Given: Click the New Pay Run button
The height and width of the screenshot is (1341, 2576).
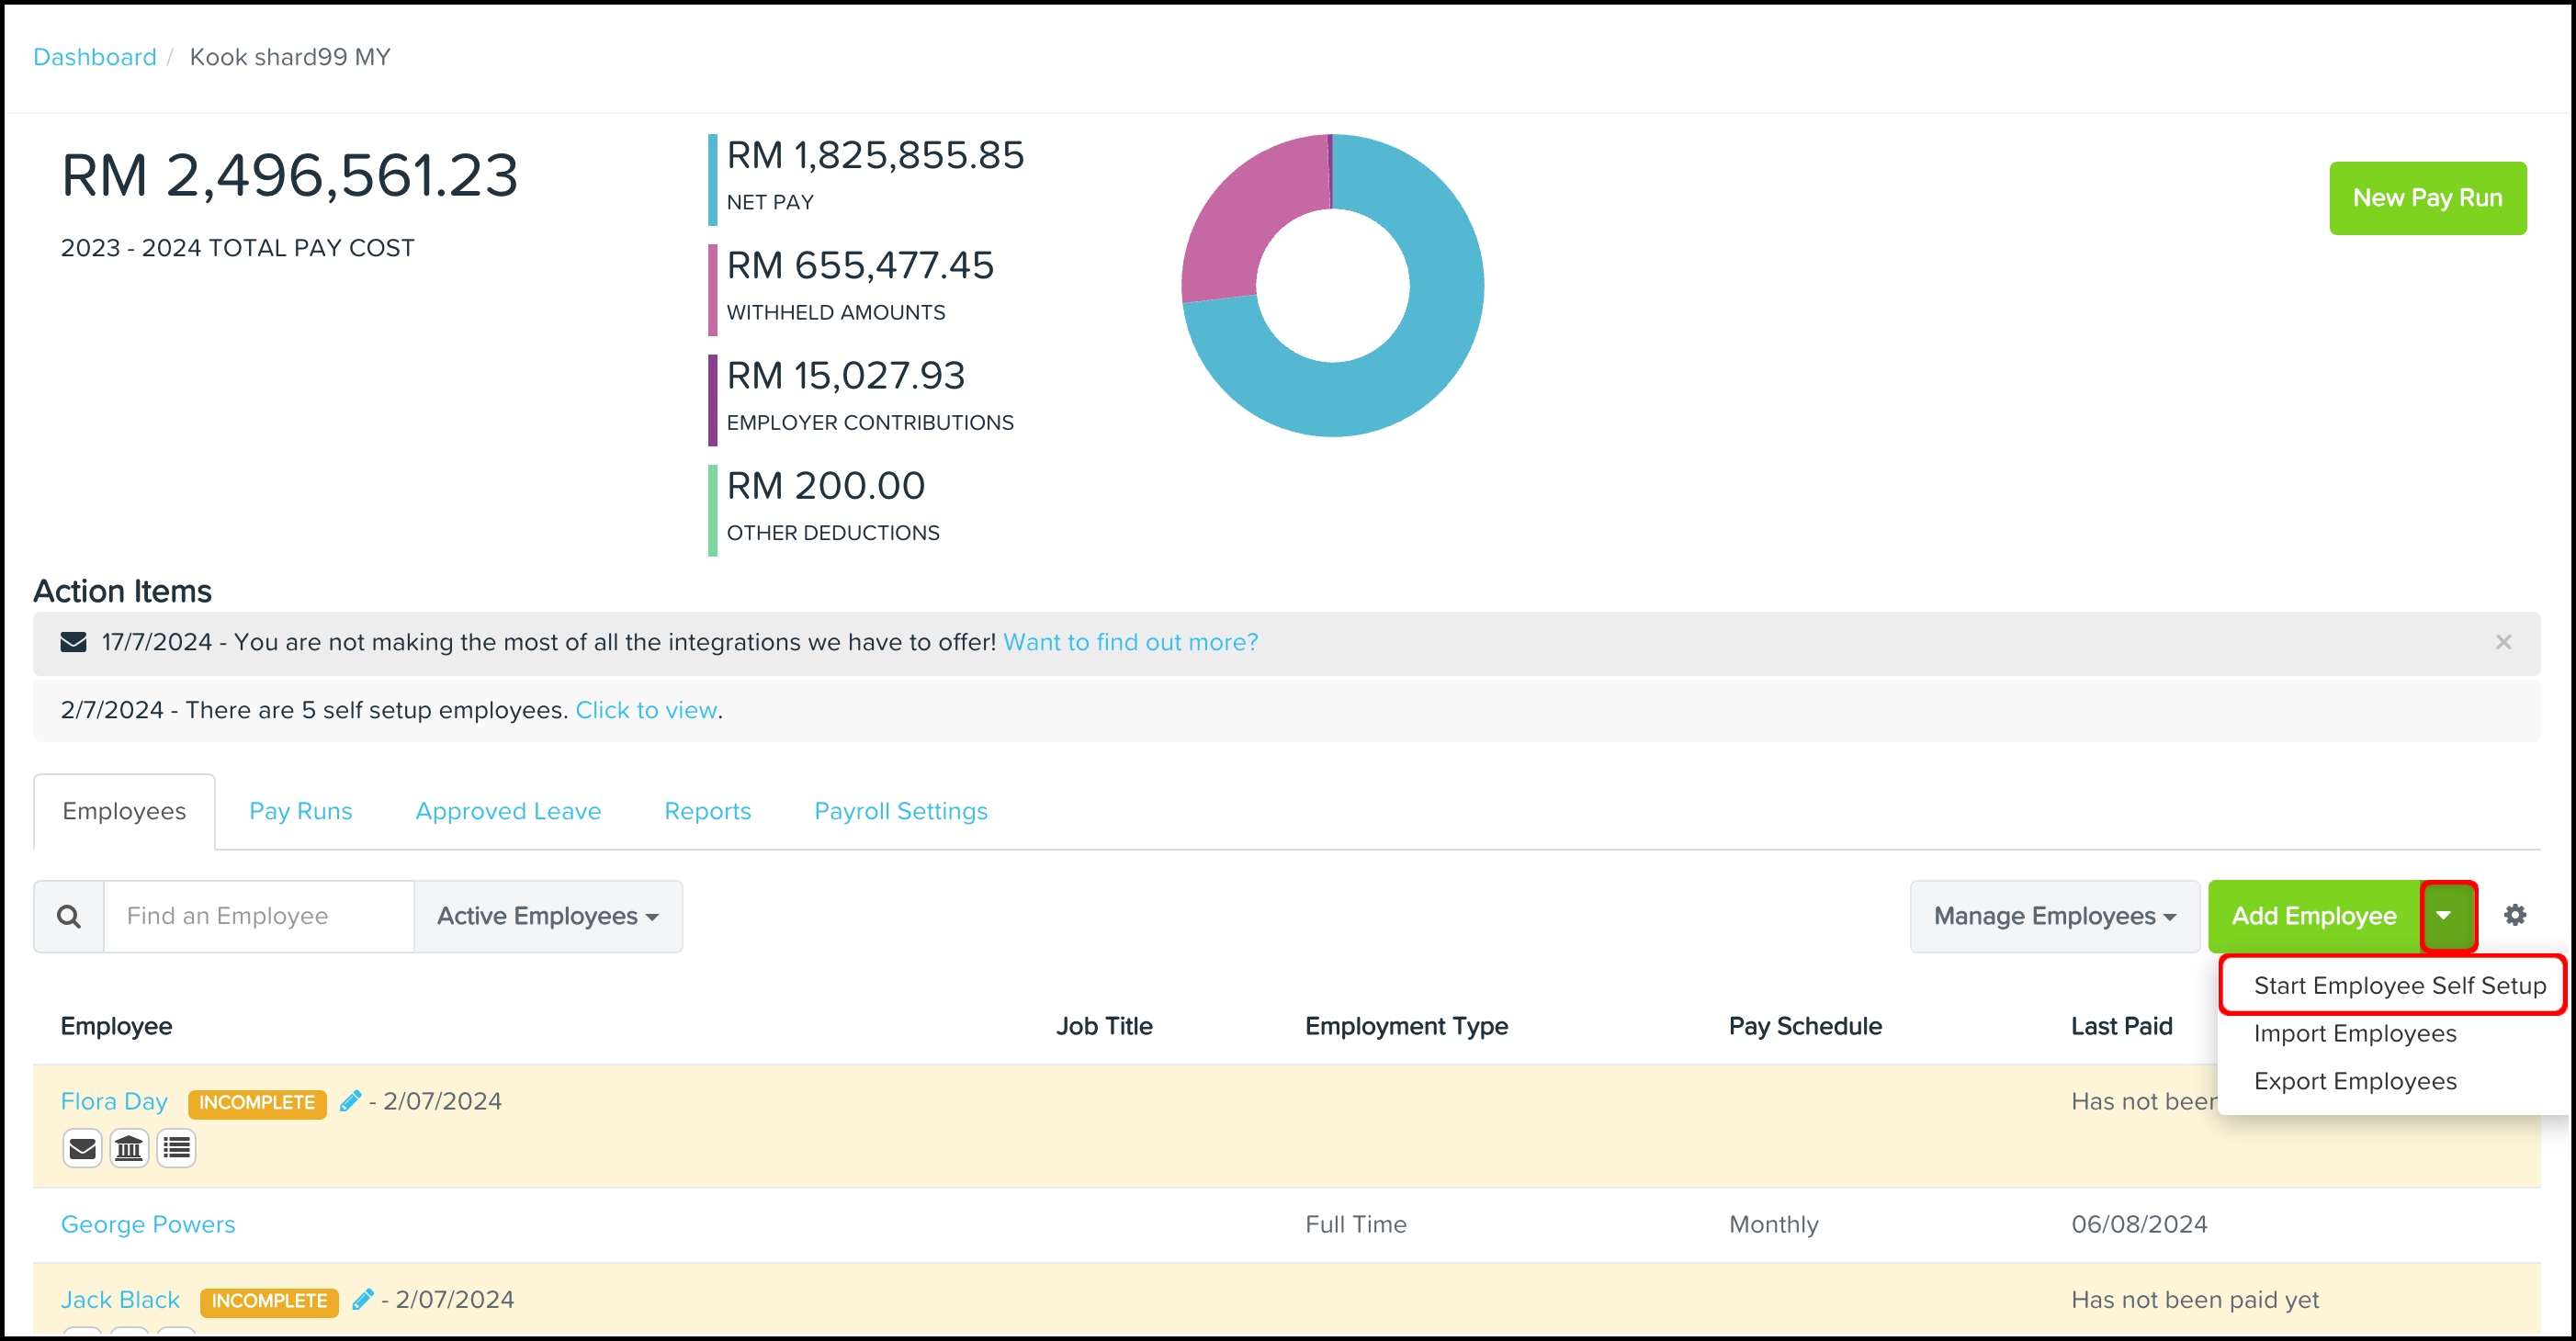Looking at the screenshot, I should point(2426,198).
